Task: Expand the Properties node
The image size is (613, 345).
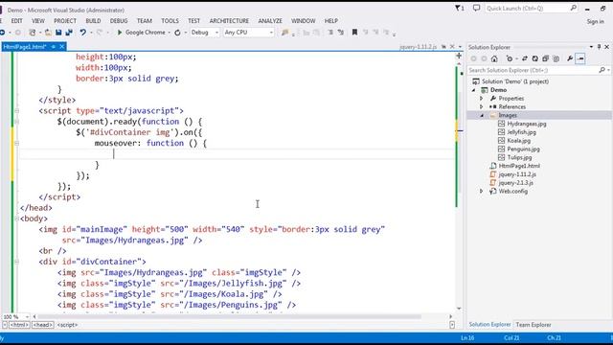Action: pos(482,99)
